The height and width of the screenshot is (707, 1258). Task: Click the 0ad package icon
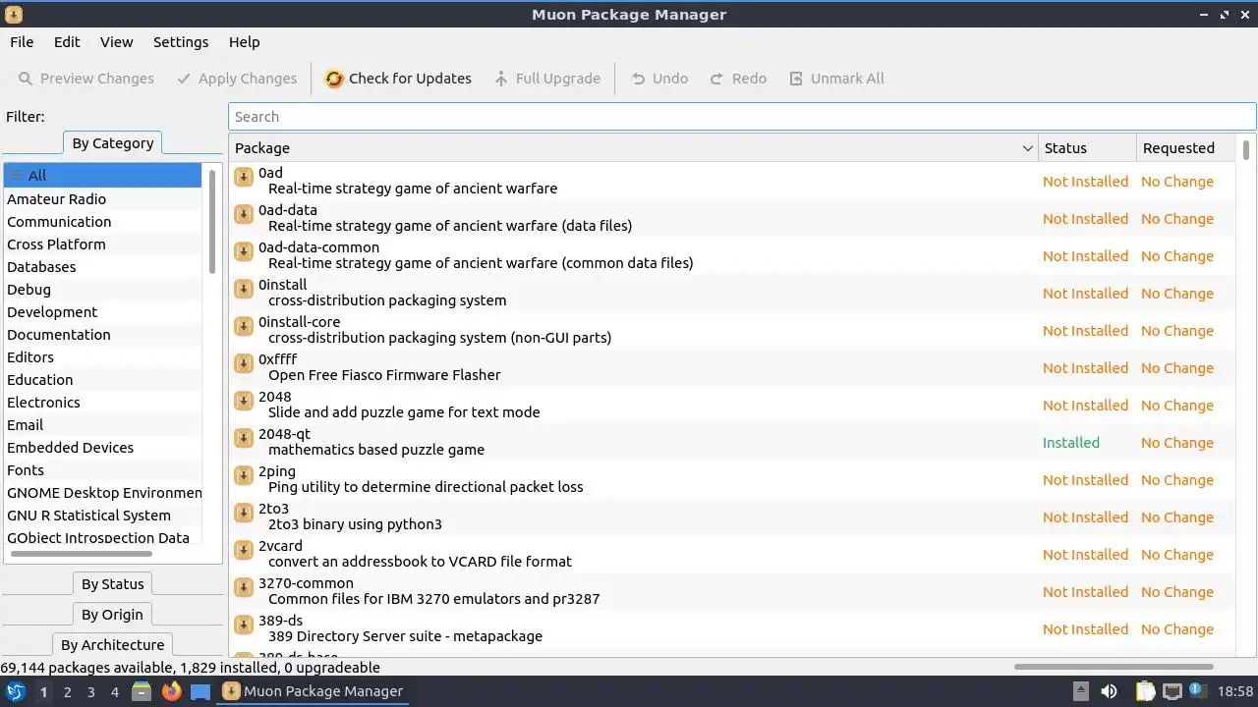[244, 177]
